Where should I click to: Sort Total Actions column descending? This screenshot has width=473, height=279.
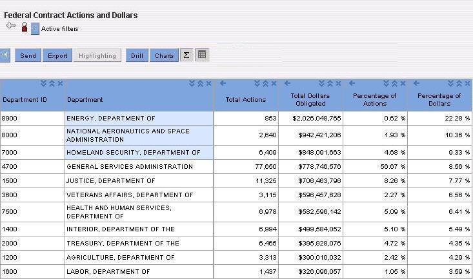pos(257,84)
